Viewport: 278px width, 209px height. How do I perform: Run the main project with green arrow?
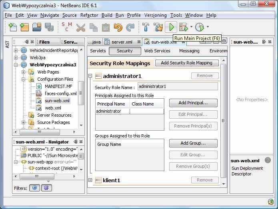click(x=171, y=27)
